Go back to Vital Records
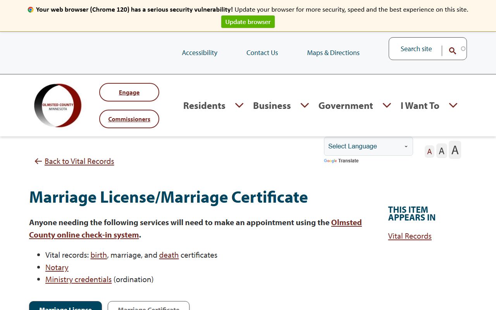 [79, 161]
